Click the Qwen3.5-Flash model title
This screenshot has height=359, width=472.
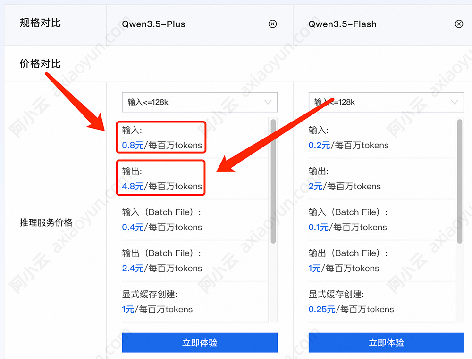[342, 24]
